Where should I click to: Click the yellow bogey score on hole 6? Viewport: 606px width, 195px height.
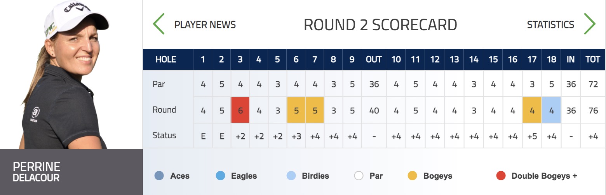coord(296,110)
